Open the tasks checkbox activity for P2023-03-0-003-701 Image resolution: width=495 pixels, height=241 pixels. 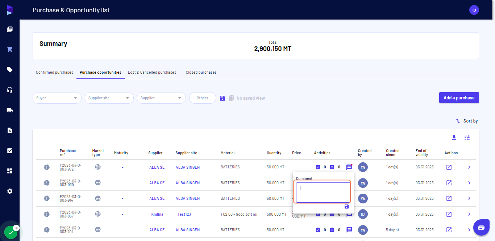click(318, 230)
